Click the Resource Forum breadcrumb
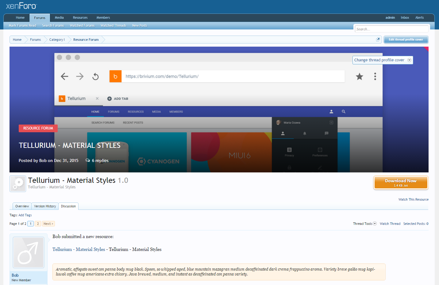439x285 pixels. click(x=86, y=40)
